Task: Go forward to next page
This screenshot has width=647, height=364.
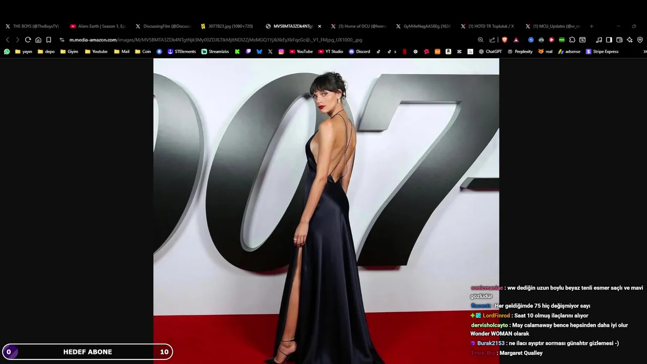Action: click(18, 40)
